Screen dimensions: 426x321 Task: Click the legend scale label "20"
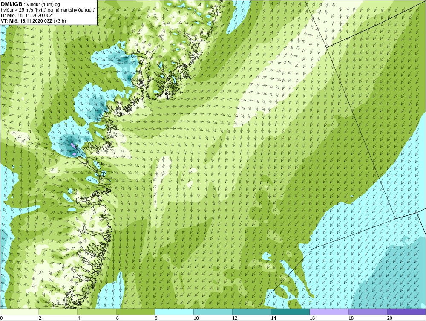point(389,318)
